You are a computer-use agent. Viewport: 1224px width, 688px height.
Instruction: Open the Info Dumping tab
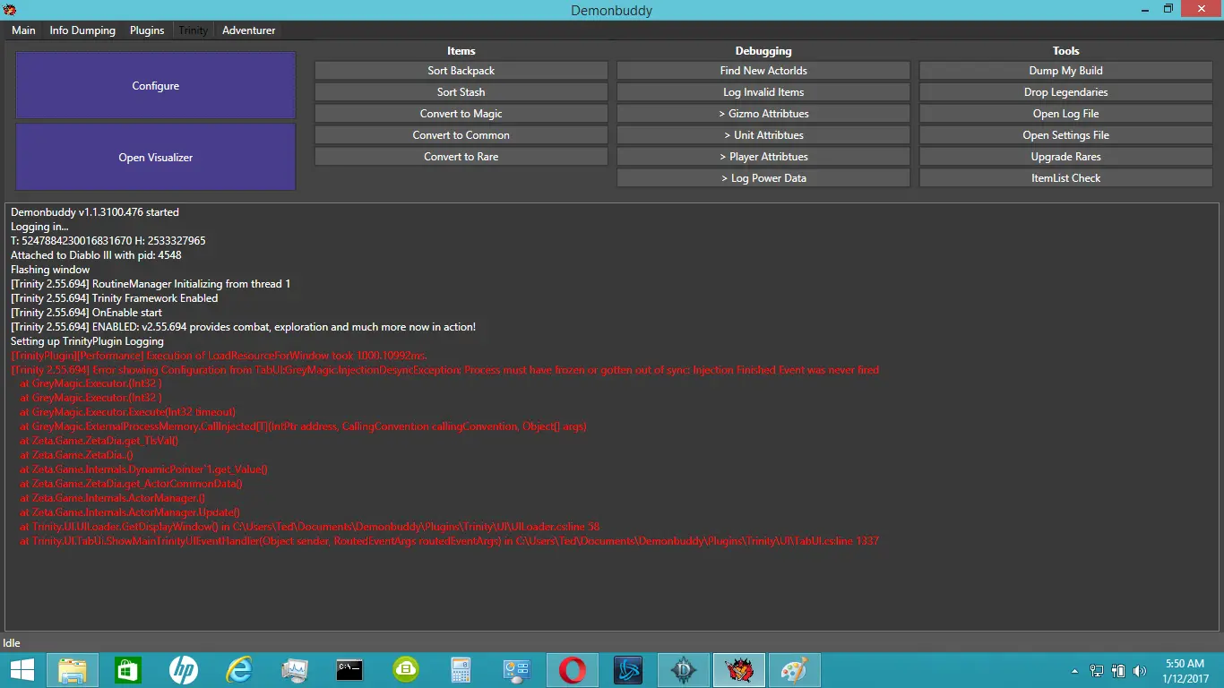82,30
